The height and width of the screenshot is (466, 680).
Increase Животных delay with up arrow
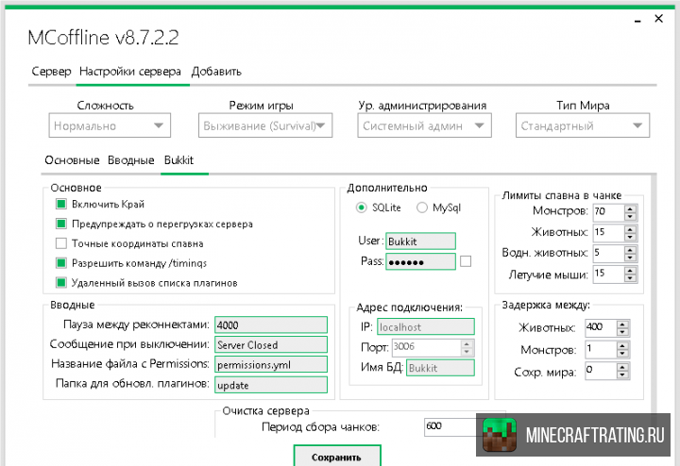[x=622, y=325]
